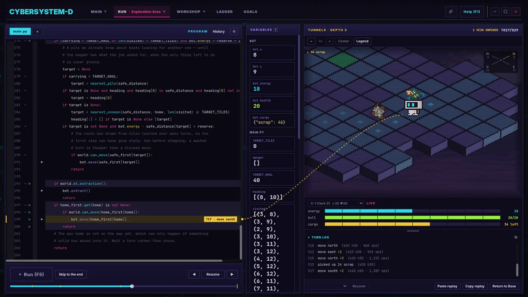Step back one turn in the replay
Viewport: 528px width, 297px height.
[194, 274]
